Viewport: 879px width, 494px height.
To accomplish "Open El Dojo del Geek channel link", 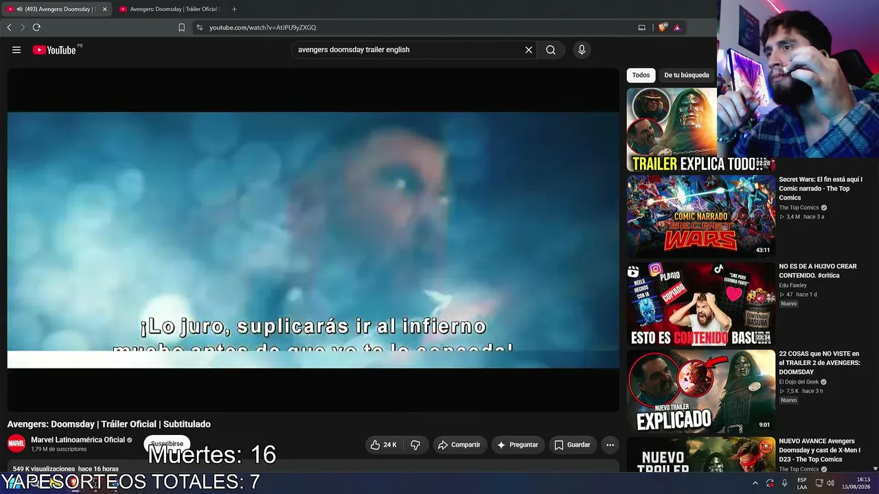I will tap(799, 382).
